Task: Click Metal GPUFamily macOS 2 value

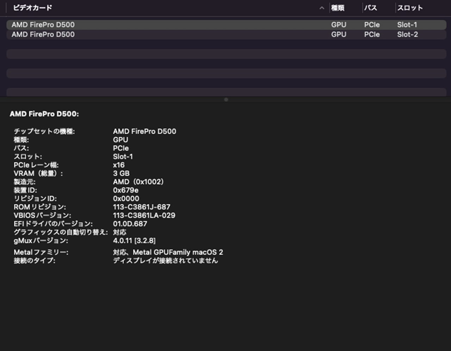Action: click(x=168, y=252)
